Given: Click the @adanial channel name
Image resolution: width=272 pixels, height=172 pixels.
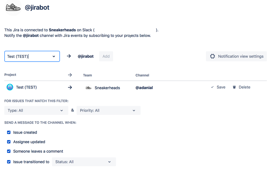Looking at the screenshot, I should [x=144, y=88].
